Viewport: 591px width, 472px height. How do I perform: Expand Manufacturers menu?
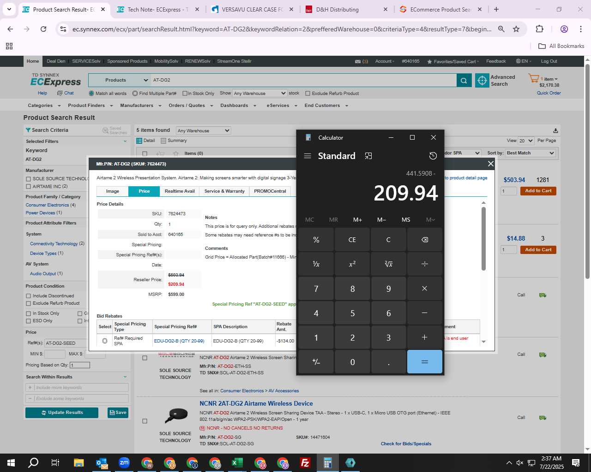[x=140, y=106]
